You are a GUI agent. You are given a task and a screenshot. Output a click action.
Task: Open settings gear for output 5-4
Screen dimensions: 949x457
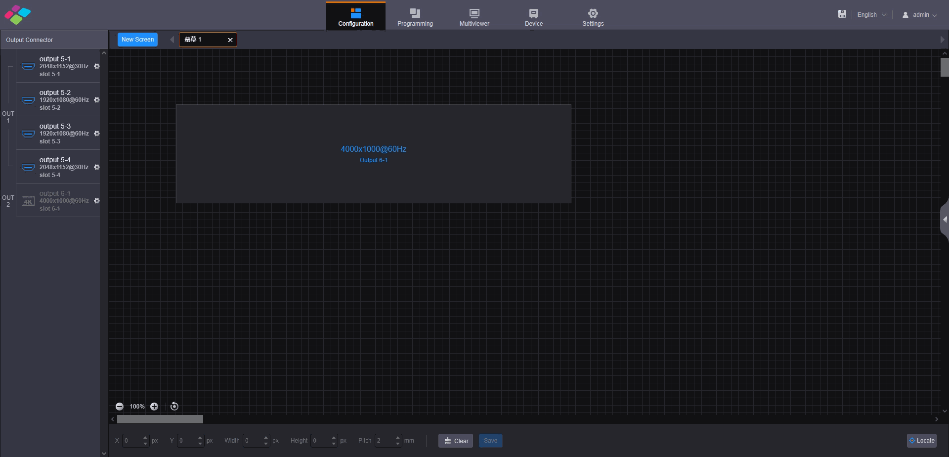(x=97, y=167)
